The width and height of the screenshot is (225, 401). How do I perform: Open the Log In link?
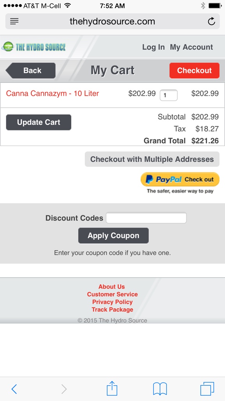[153, 47]
